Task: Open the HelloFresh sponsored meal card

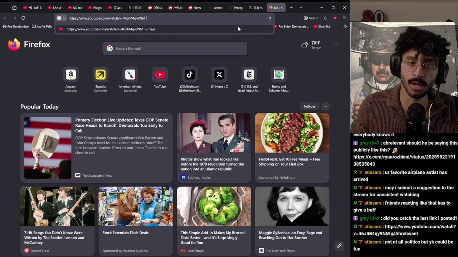Action: pos(292,147)
